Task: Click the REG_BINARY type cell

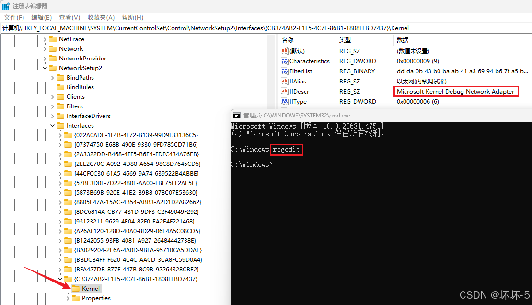Action: coord(357,71)
